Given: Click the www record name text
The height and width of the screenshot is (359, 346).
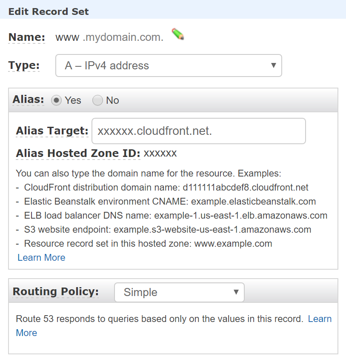Looking at the screenshot, I should [67, 37].
